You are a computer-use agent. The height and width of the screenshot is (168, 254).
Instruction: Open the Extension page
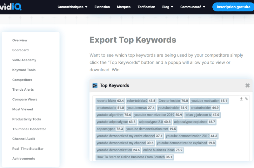[x=102, y=7]
